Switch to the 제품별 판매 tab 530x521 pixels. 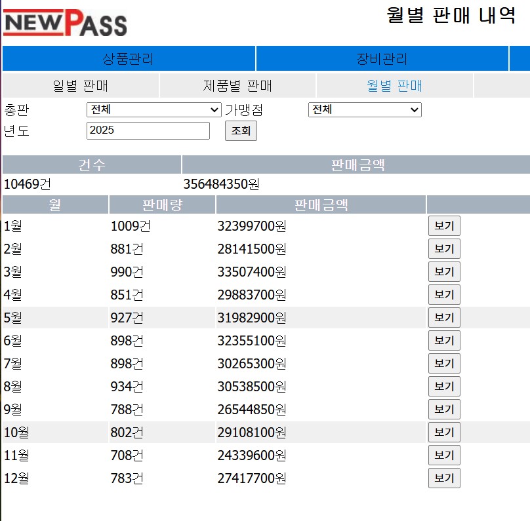[x=237, y=86]
